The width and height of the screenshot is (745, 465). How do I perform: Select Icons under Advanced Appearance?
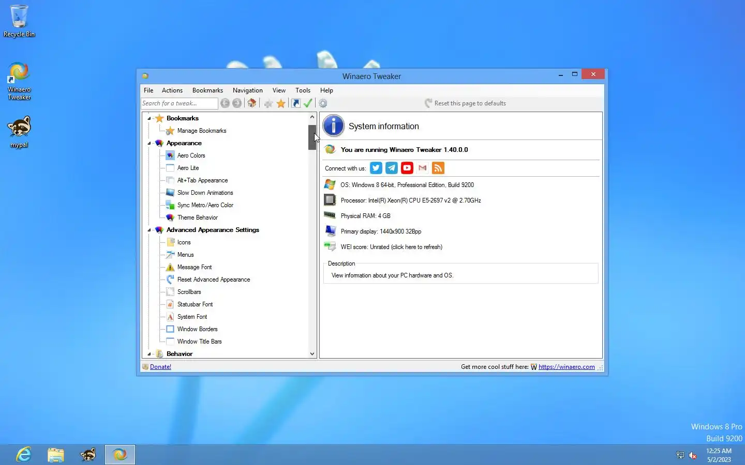click(184, 242)
